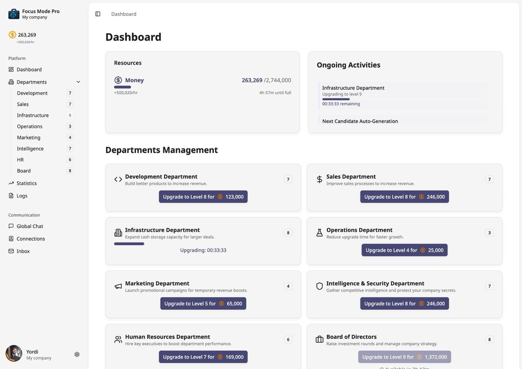Click the people icon for Human Resources Department
Viewport: 522px width, 369px height.
tap(118, 339)
